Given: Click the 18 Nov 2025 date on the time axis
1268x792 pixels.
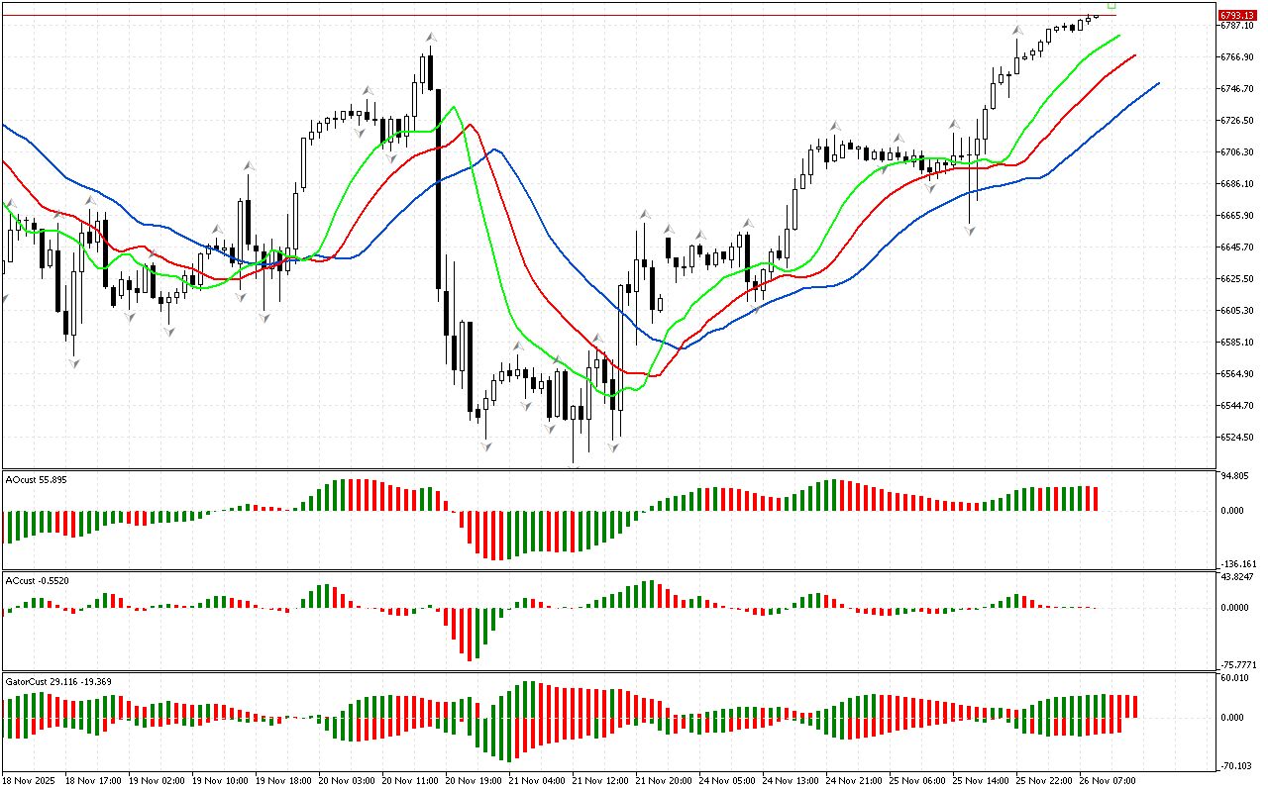Looking at the screenshot, I should [30, 780].
